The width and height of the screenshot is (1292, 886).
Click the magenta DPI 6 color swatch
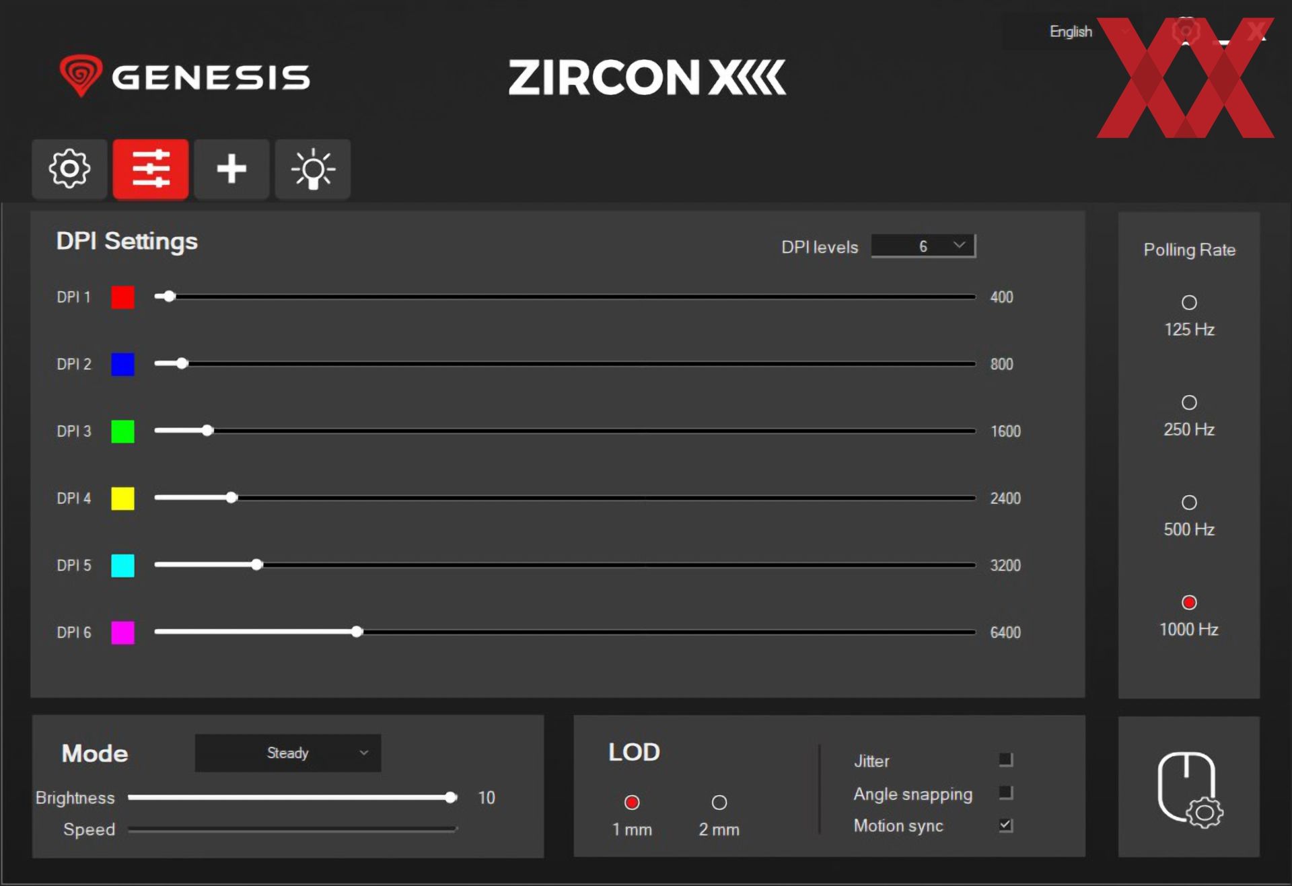click(122, 632)
